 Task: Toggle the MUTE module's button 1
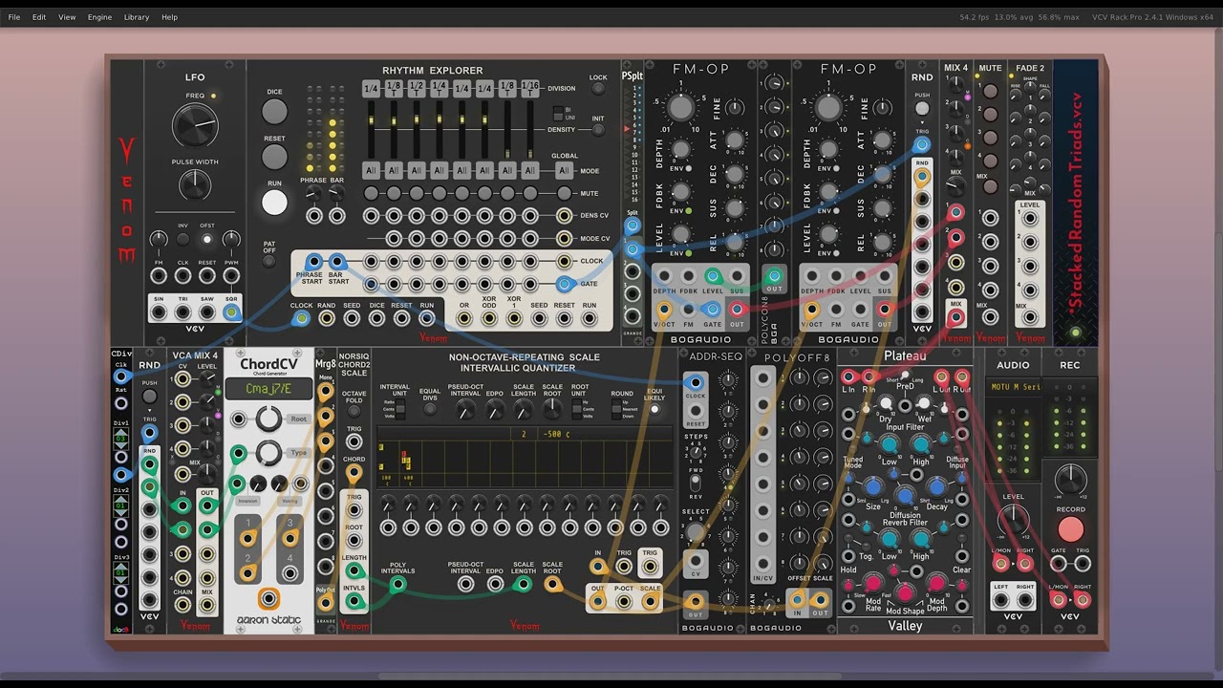pos(991,93)
